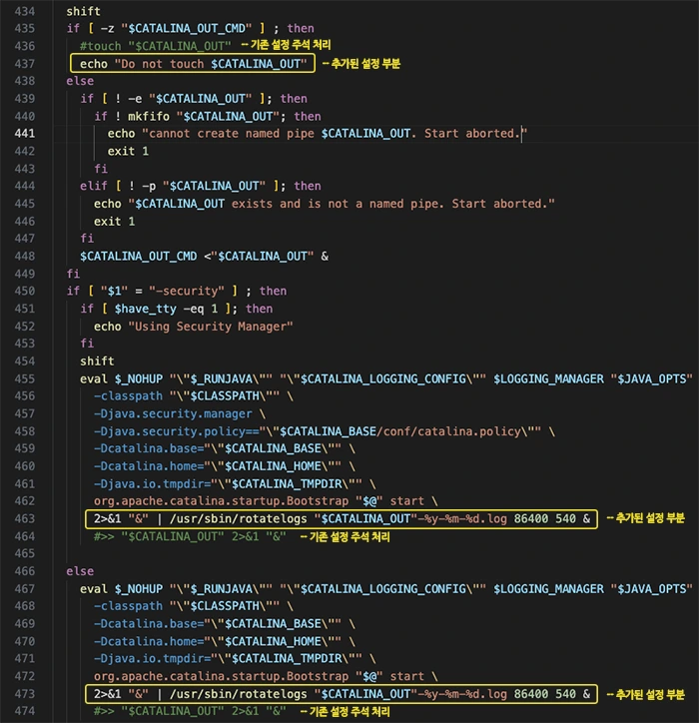Click '-classpath' on line 456
The width and height of the screenshot is (699, 723).
pos(128,396)
